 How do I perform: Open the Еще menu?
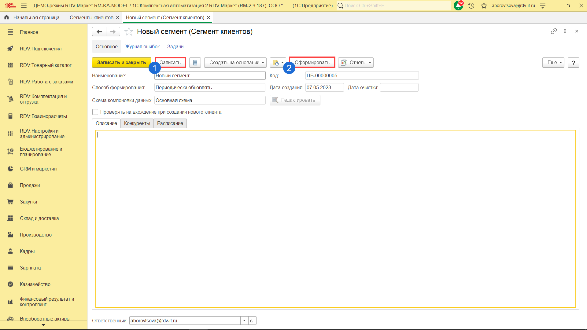553,63
